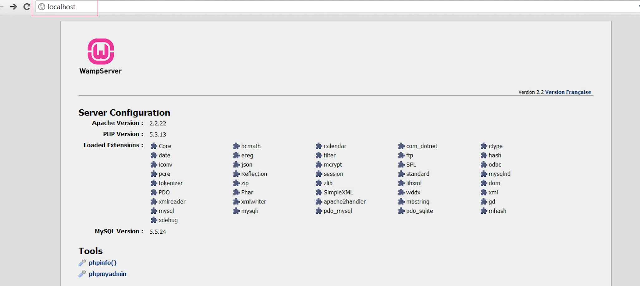Image resolution: width=640 pixels, height=286 pixels.
Task: Click the browser forward arrow button
Action: pyautogui.click(x=13, y=7)
